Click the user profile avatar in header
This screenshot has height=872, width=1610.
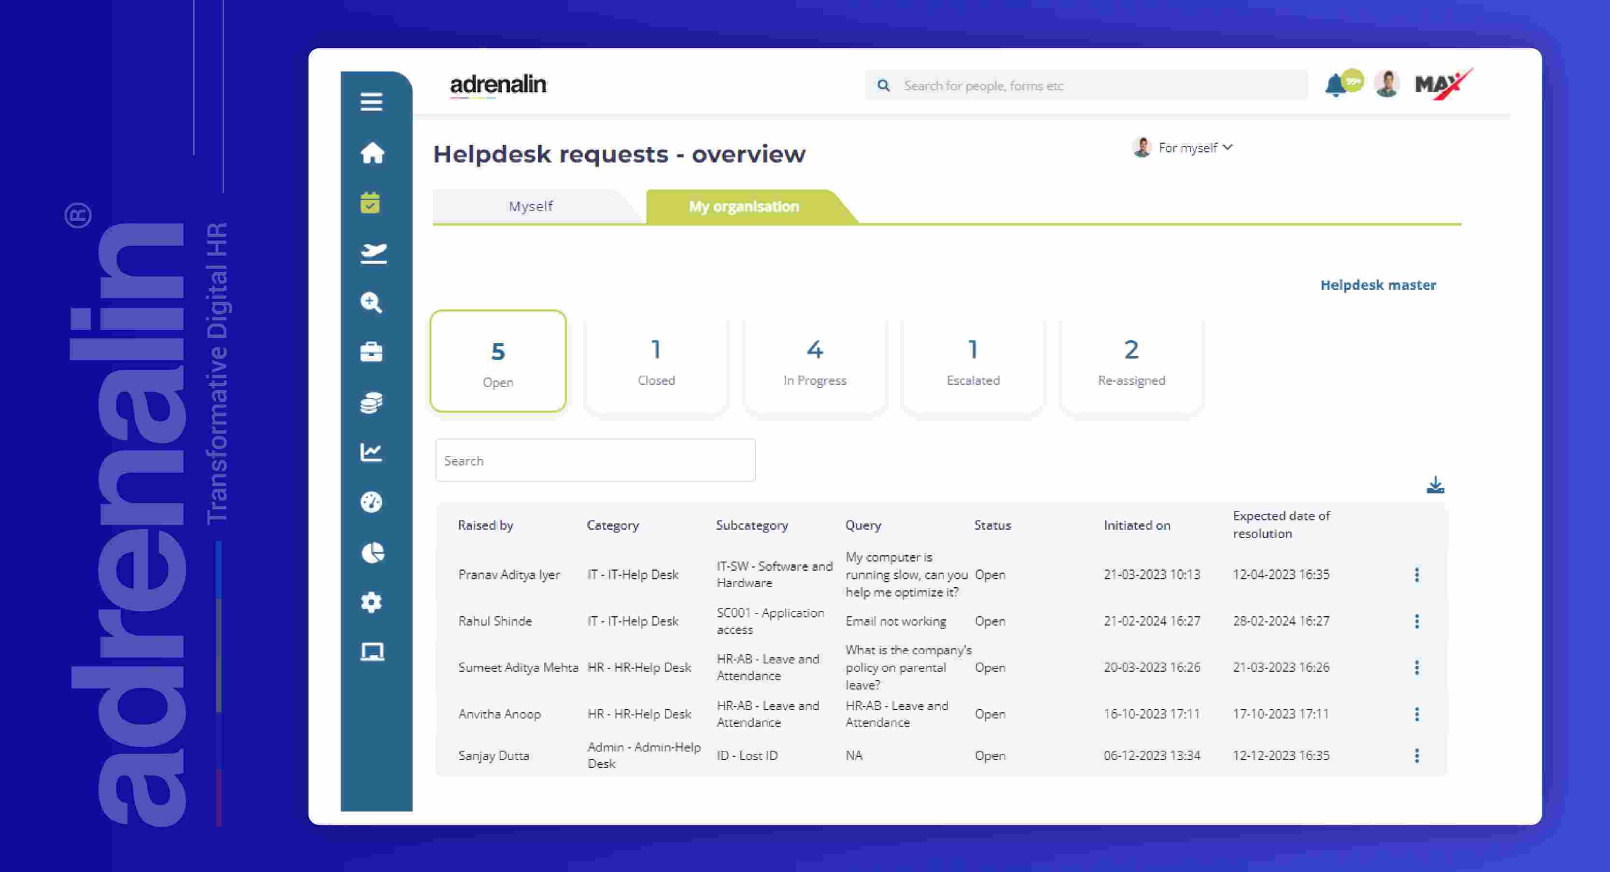click(x=1387, y=84)
